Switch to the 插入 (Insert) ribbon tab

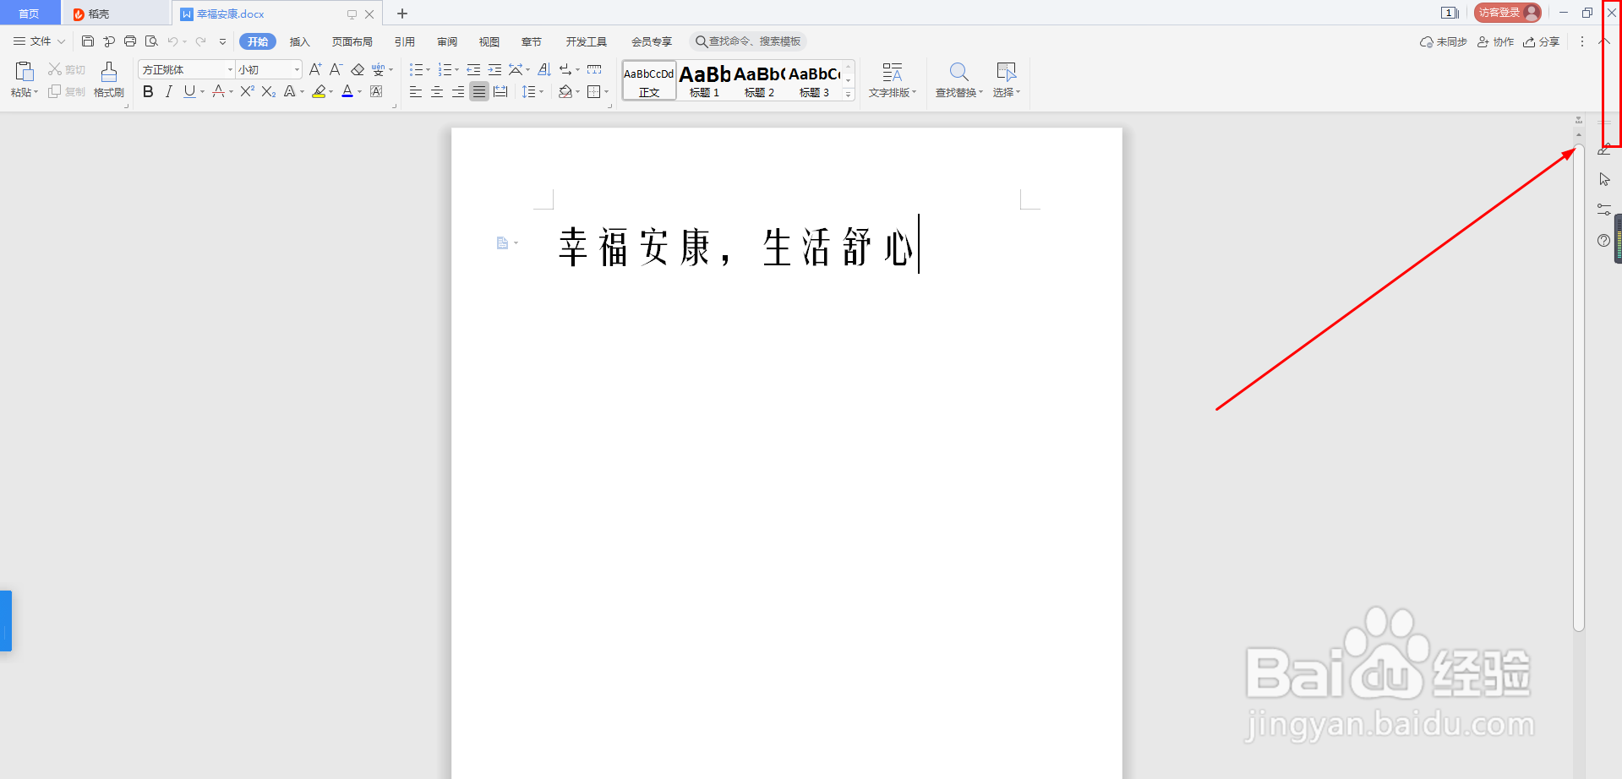pyautogui.click(x=299, y=41)
